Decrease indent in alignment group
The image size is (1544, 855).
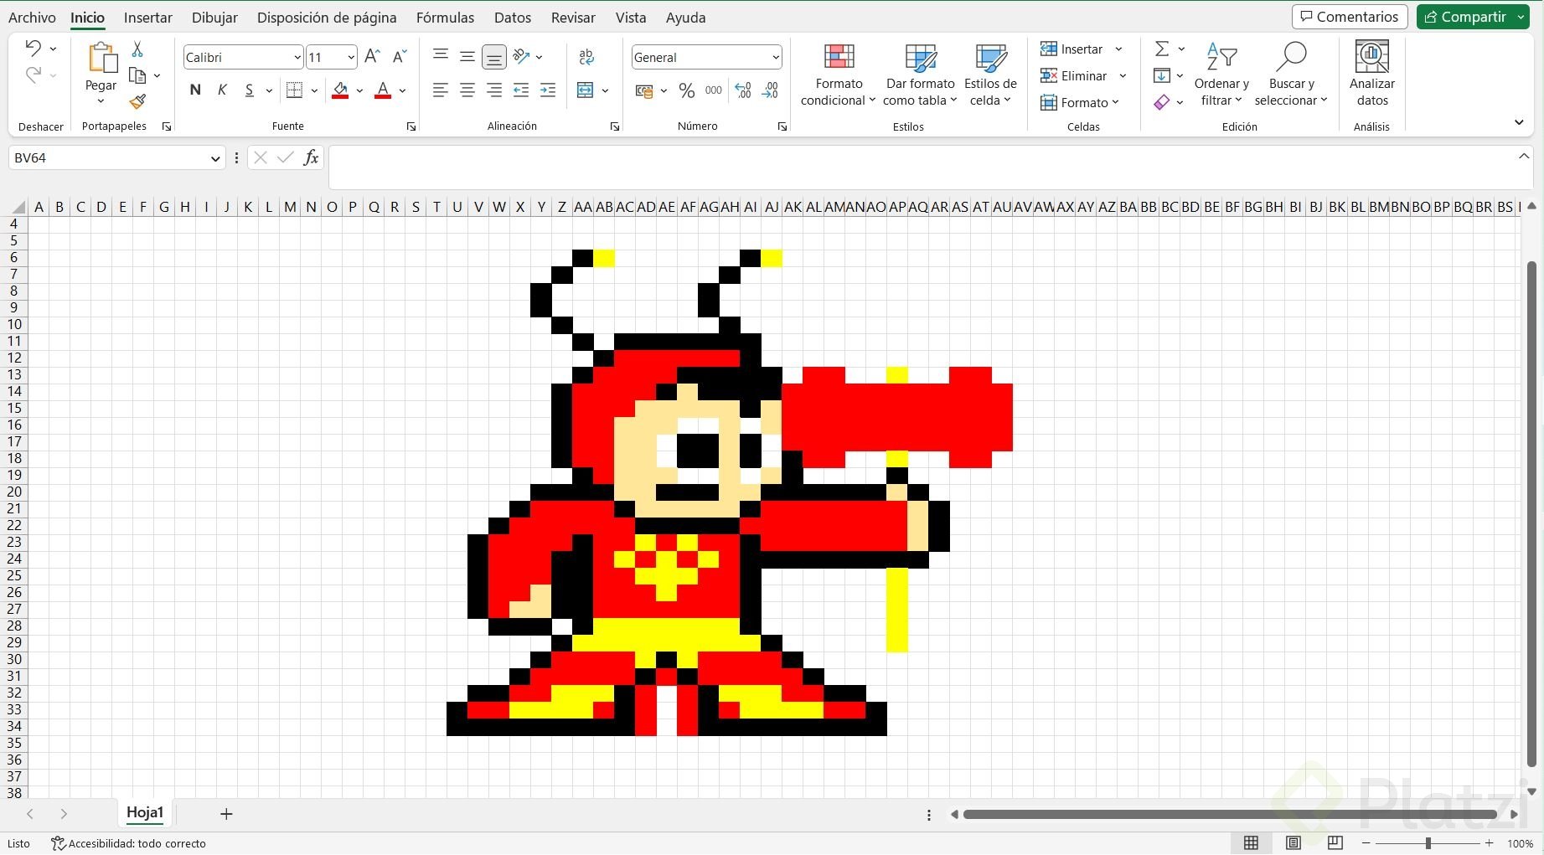pos(521,90)
